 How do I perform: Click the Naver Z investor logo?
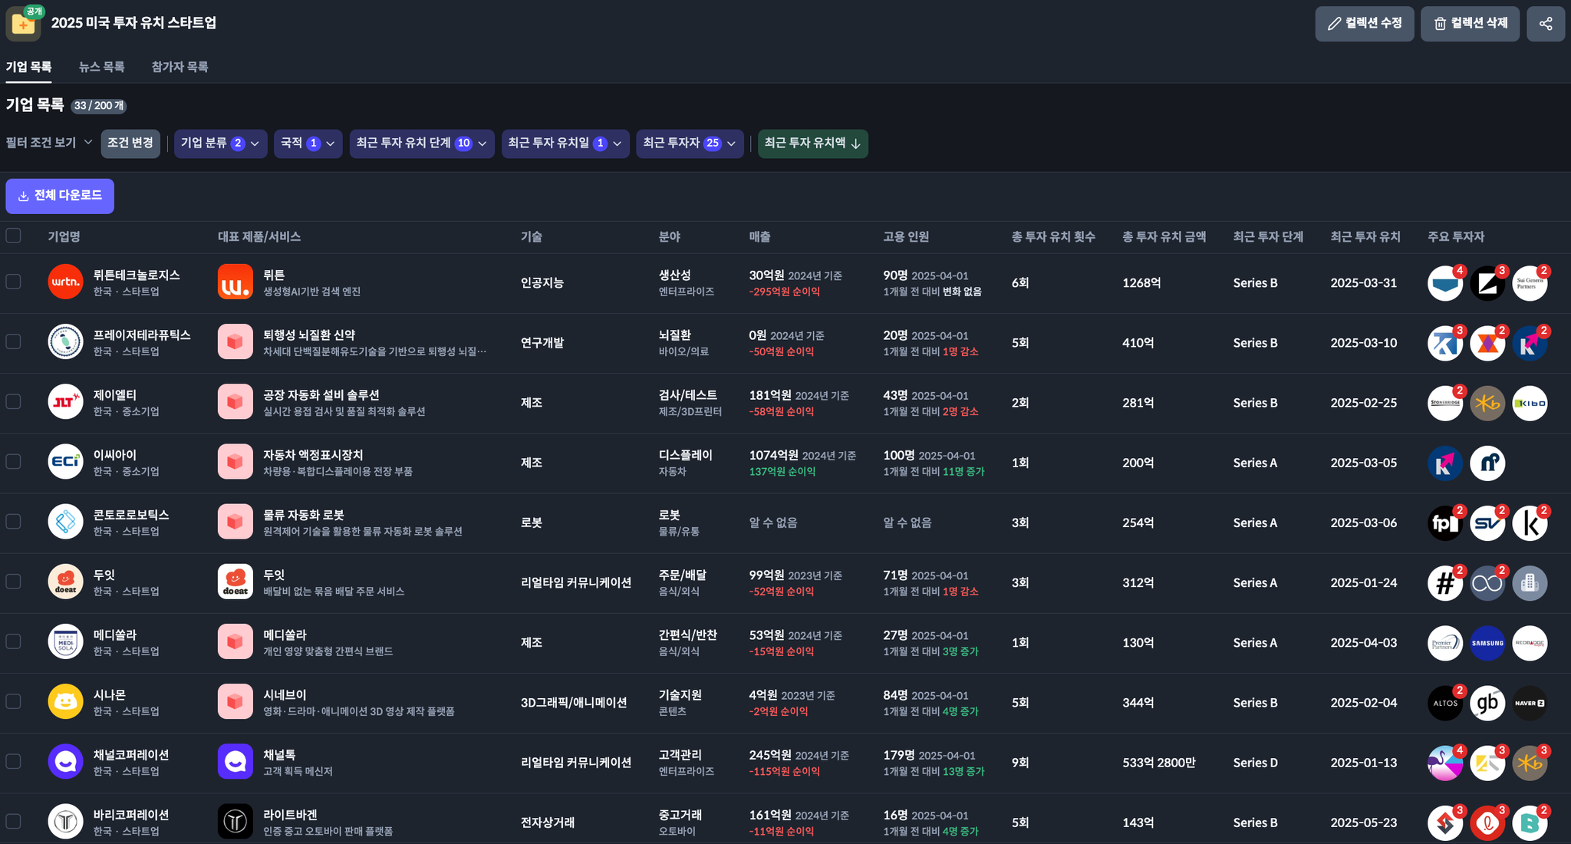click(x=1530, y=703)
